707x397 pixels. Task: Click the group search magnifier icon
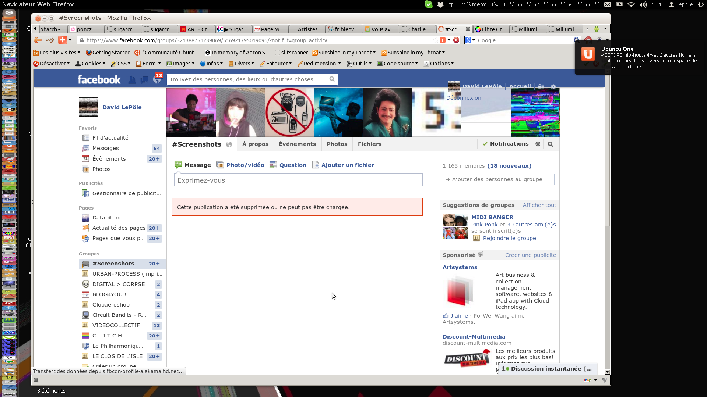pos(551,144)
